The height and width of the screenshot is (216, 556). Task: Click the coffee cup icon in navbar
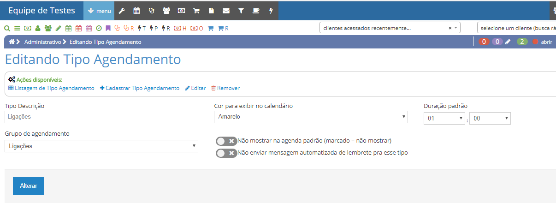pos(256,11)
